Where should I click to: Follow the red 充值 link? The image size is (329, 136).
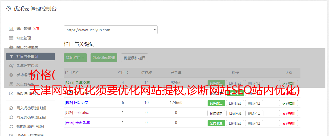tap(35, 29)
